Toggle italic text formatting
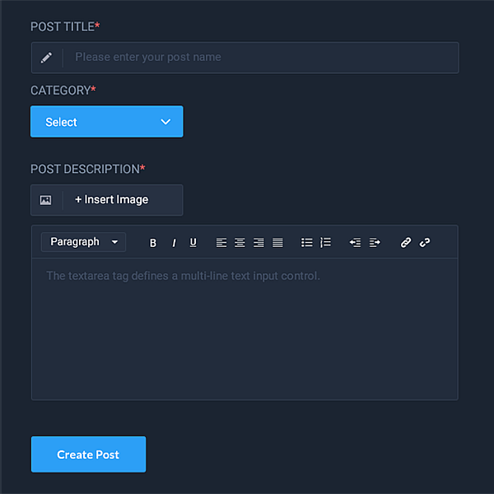Screen dimensions: 494x494 (174, 243)
